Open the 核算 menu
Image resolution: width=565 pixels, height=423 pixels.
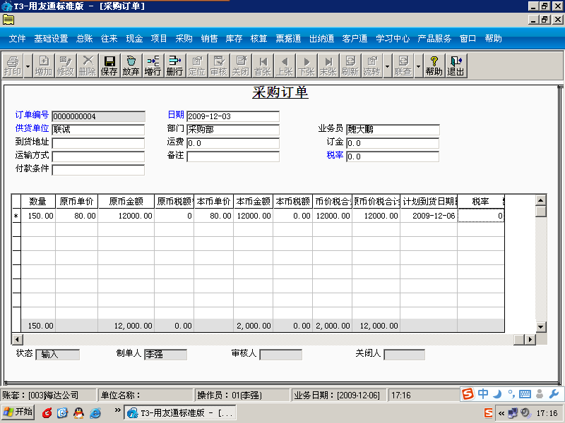point(259,39)
